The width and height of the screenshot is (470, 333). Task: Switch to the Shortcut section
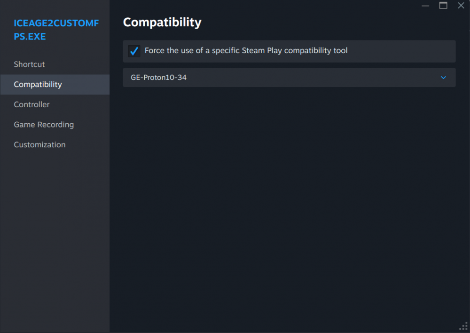[29, 64]
